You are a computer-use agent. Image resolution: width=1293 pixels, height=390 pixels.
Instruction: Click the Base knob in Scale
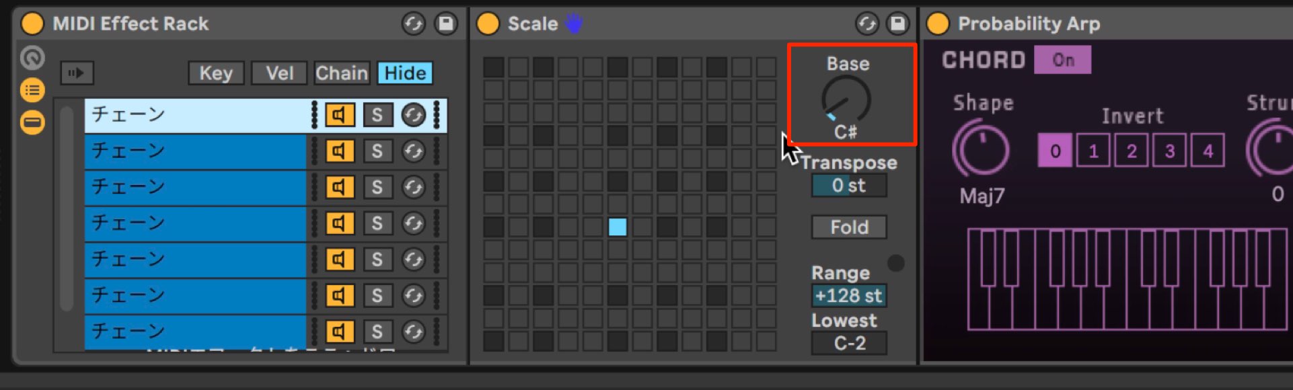[846, 100]
